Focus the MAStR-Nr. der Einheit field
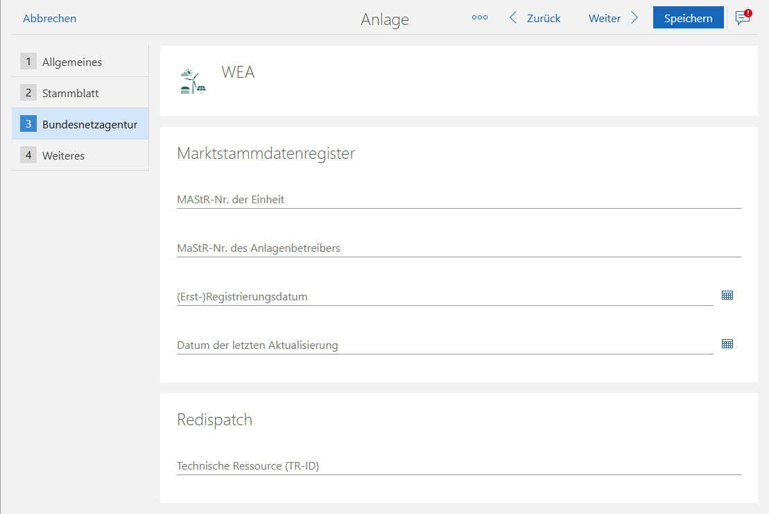This screenshot has height=514, width=769. [x=416, y=200]
